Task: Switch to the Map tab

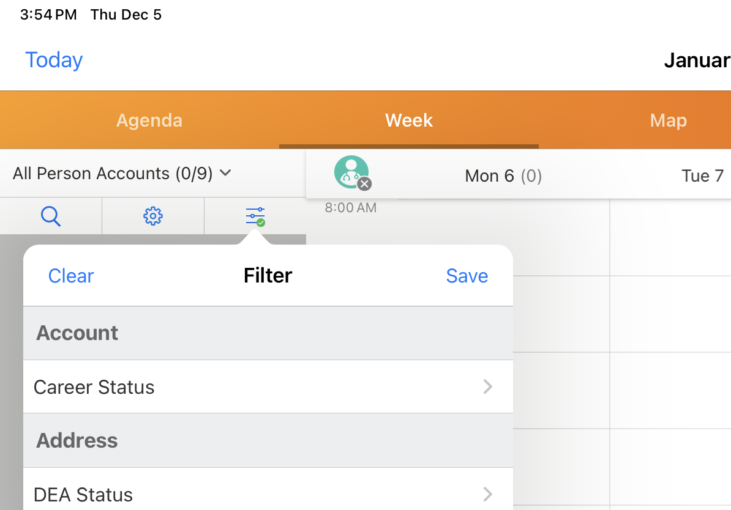Action: pos(668,120)
